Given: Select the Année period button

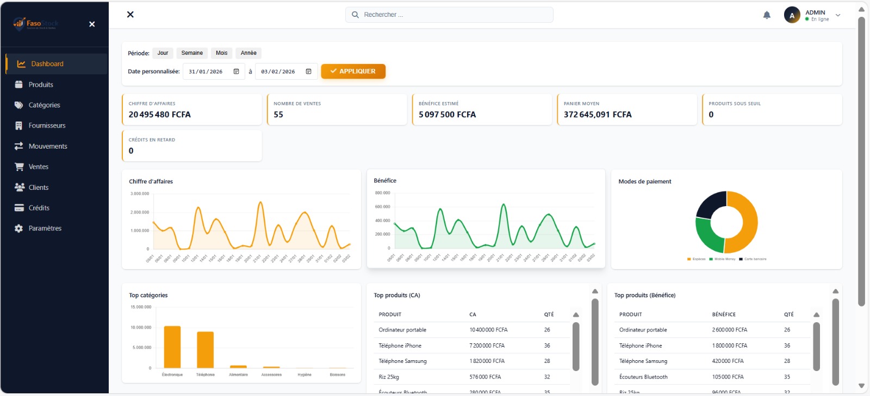Looking at the screenshot, I should pyautogui.click(x=248, y=53).
